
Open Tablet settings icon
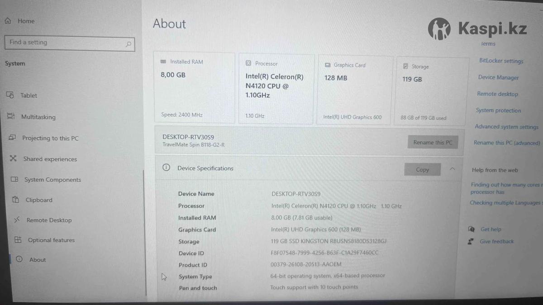click(10, 95)
